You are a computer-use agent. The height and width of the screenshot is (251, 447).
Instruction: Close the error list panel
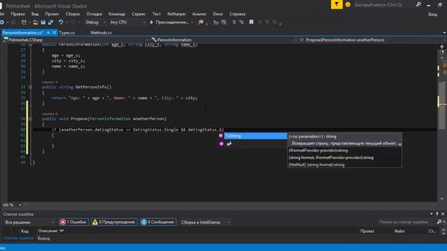[x=443, y=214]
